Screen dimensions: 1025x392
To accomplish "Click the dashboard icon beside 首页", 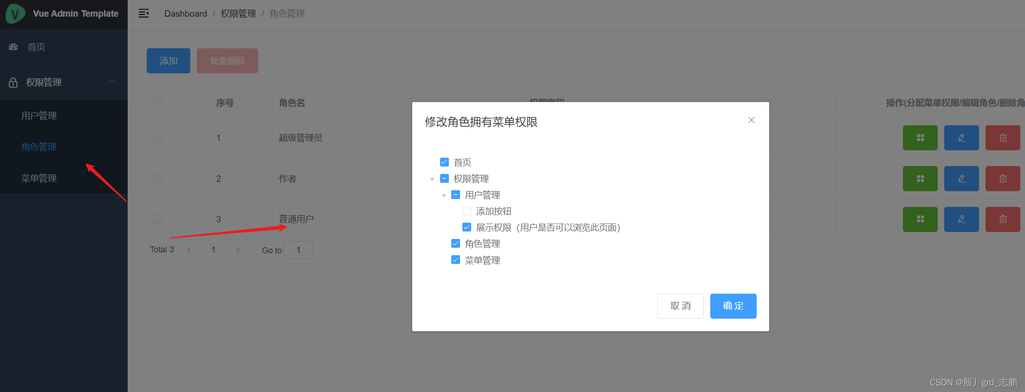I will 13,47.
